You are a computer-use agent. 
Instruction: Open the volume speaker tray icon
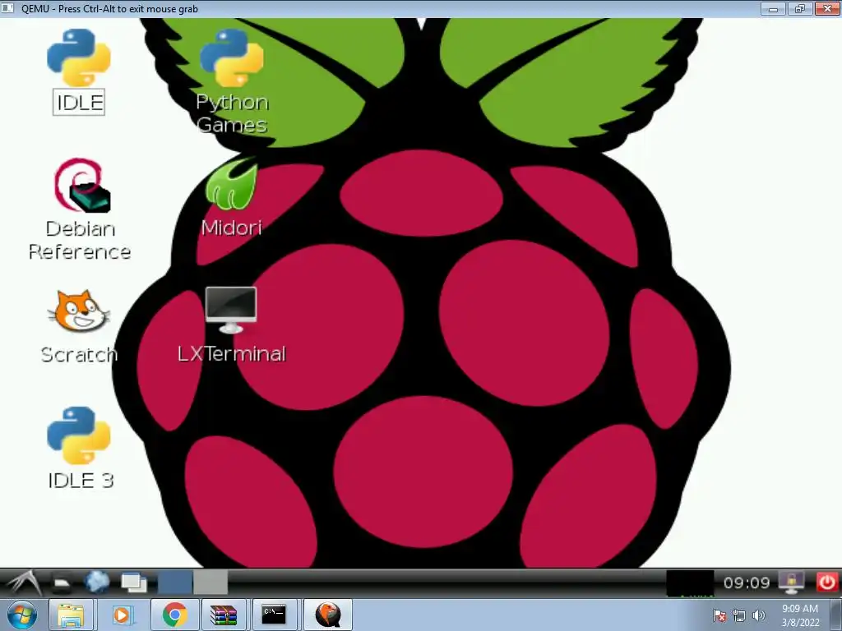click(758, 615)
